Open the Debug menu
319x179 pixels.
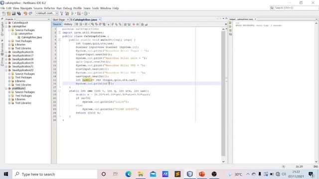pyautogui.click(x=67, y=8)
